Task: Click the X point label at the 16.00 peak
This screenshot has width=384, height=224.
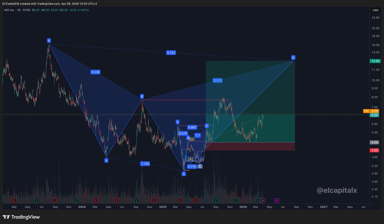Action: [49, 41]
